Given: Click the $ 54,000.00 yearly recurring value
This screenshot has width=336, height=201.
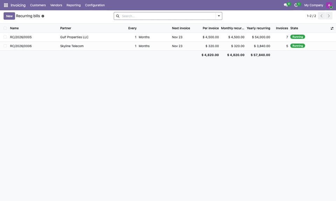Looking at the screenshot, I should [261, 37].
